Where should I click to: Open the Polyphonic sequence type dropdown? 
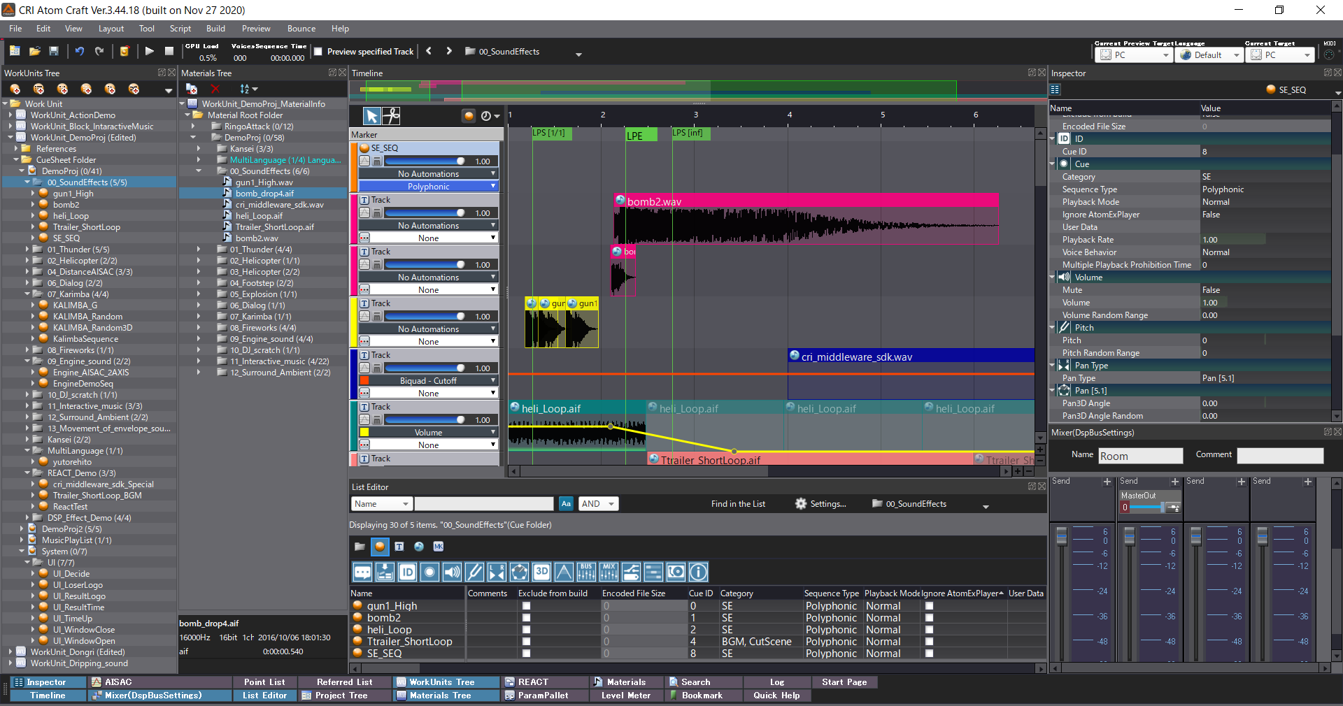pyautogui.click(x=428, y=187)
